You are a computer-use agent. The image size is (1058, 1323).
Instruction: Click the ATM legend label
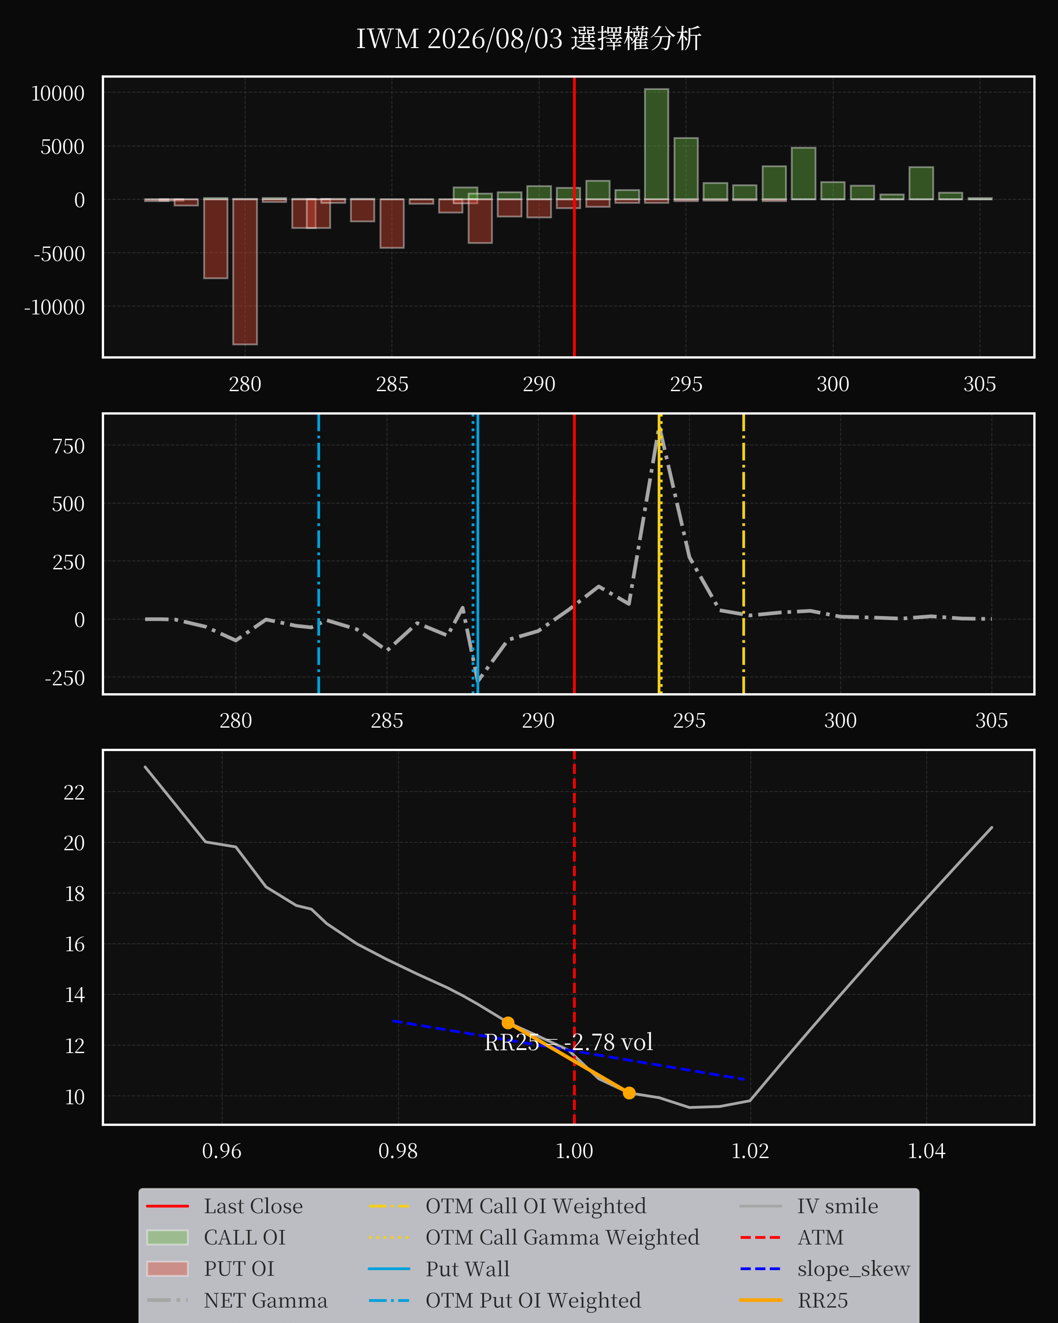(x=820, y=1237)
